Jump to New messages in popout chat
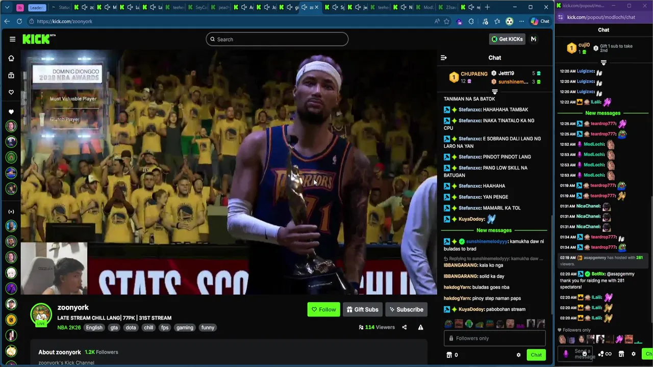Image resolution: width=653 pixels, height=367 pixels. (603, 113)
